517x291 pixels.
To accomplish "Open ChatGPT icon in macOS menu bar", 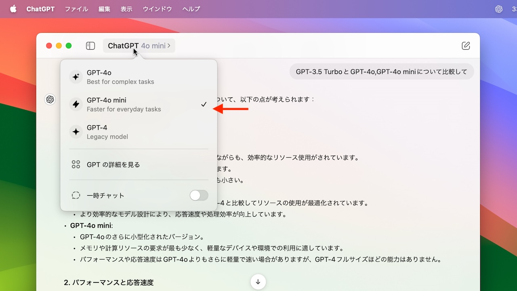I will 499,9.
